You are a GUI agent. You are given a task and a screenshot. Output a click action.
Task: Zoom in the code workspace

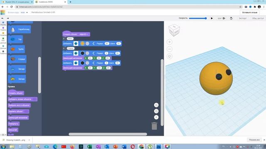click(x=156, y=105)
